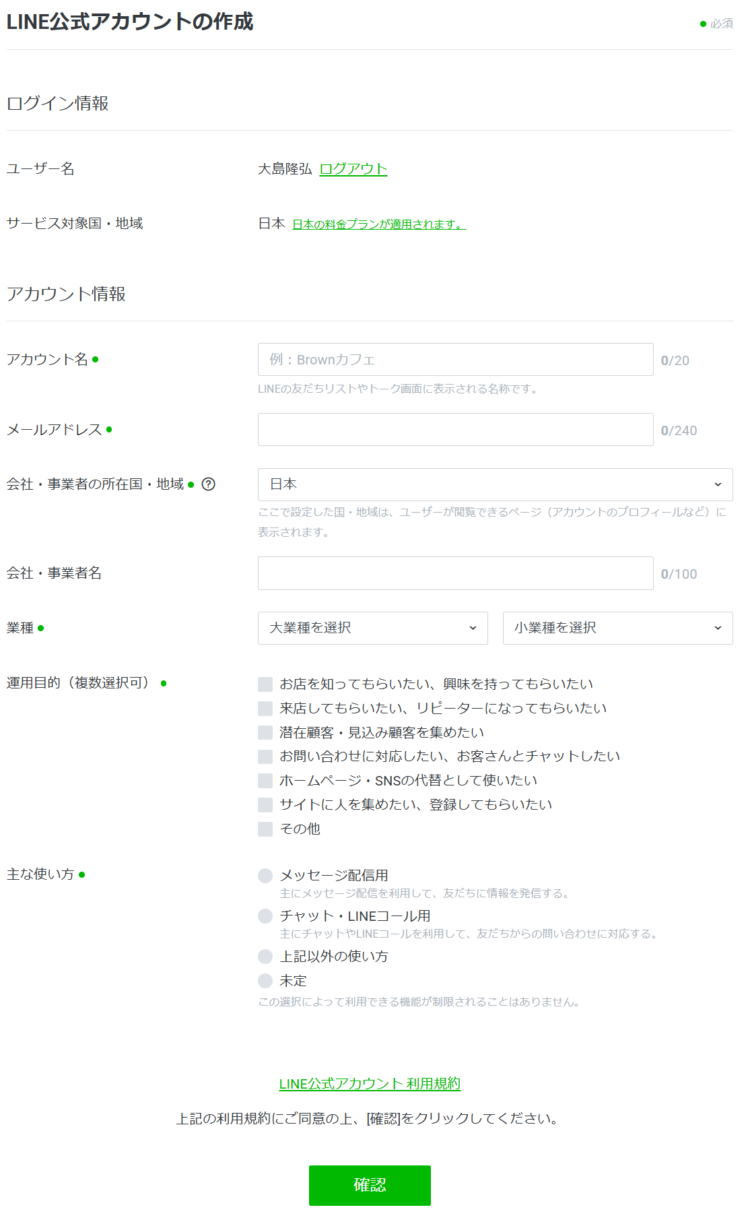Toggle ホームページ・SNSの代替として使いたい checkbox
Image resolution: width=748 pixels, height=1222 pixels.
(265, 781)
